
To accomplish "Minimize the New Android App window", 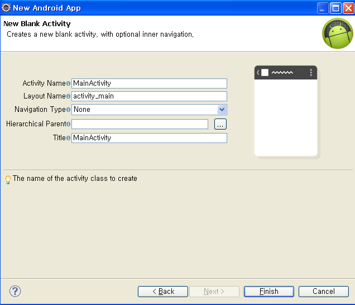I will pyautogui.click(x=323, y=8).
